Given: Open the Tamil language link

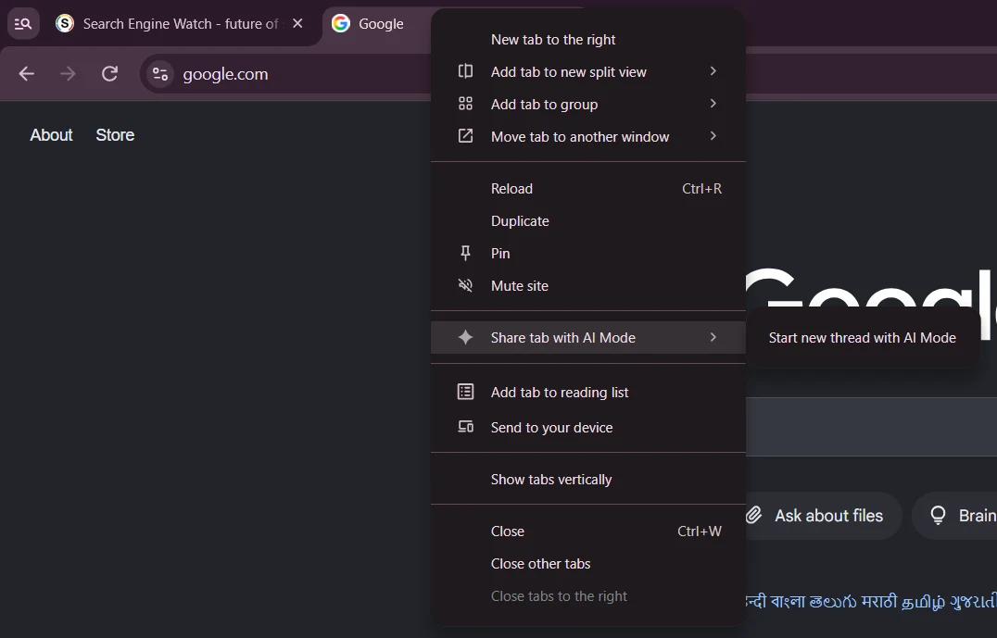Looking at the screenshot, I should click(x=923, y=602).
